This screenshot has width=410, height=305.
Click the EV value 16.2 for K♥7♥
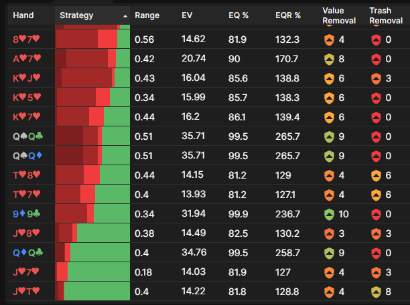[x=191, y=117]
